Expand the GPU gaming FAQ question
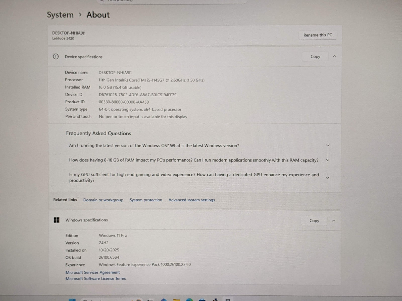 click(327, 178)
